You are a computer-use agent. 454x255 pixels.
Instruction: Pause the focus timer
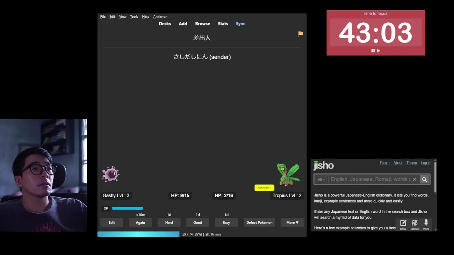373,51
